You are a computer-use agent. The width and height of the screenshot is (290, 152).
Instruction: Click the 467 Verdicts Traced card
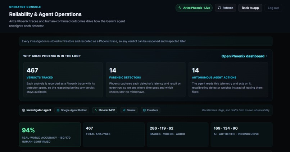[63, 80]
